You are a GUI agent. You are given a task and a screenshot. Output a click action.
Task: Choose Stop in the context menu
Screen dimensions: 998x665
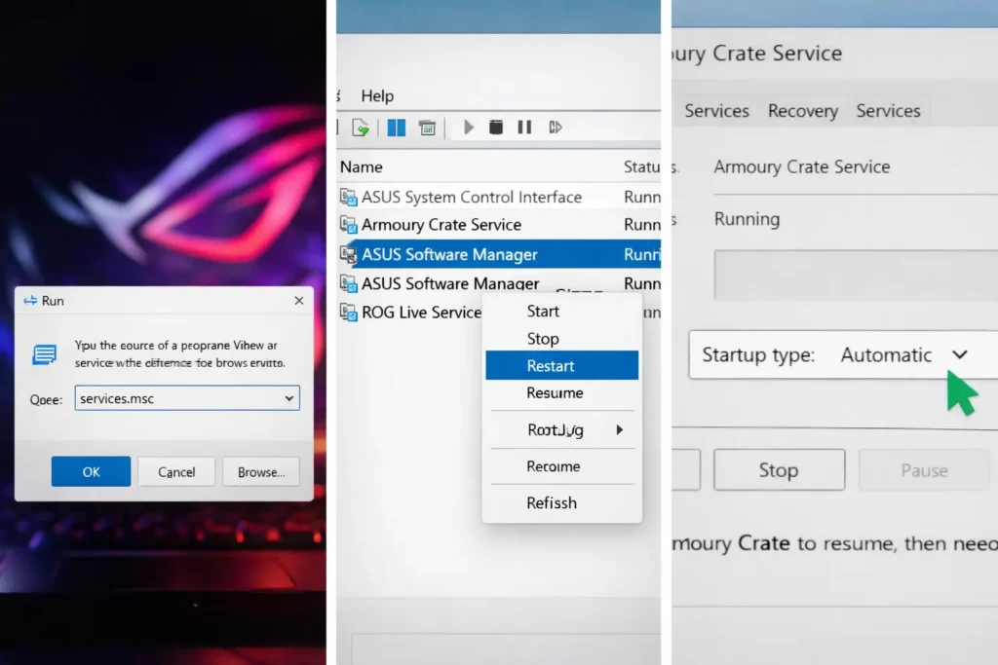(x=543, y=339)
